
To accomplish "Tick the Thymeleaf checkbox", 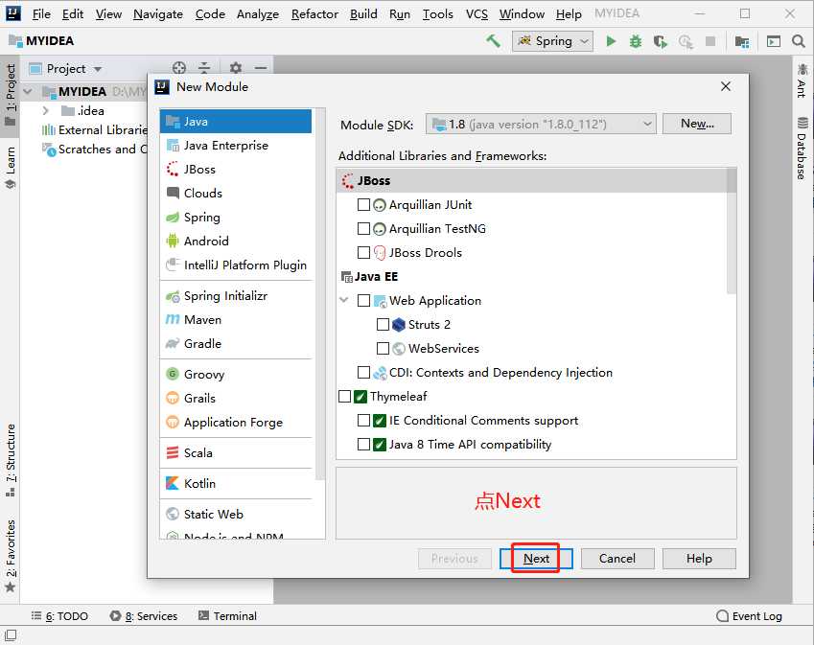I will click(x=344, y=397).
